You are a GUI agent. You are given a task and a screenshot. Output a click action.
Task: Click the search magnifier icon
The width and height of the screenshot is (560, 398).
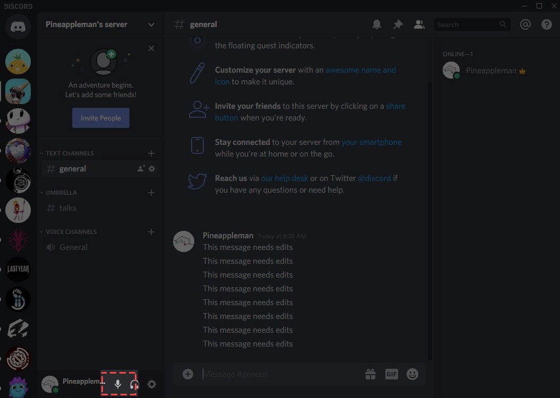503,24
